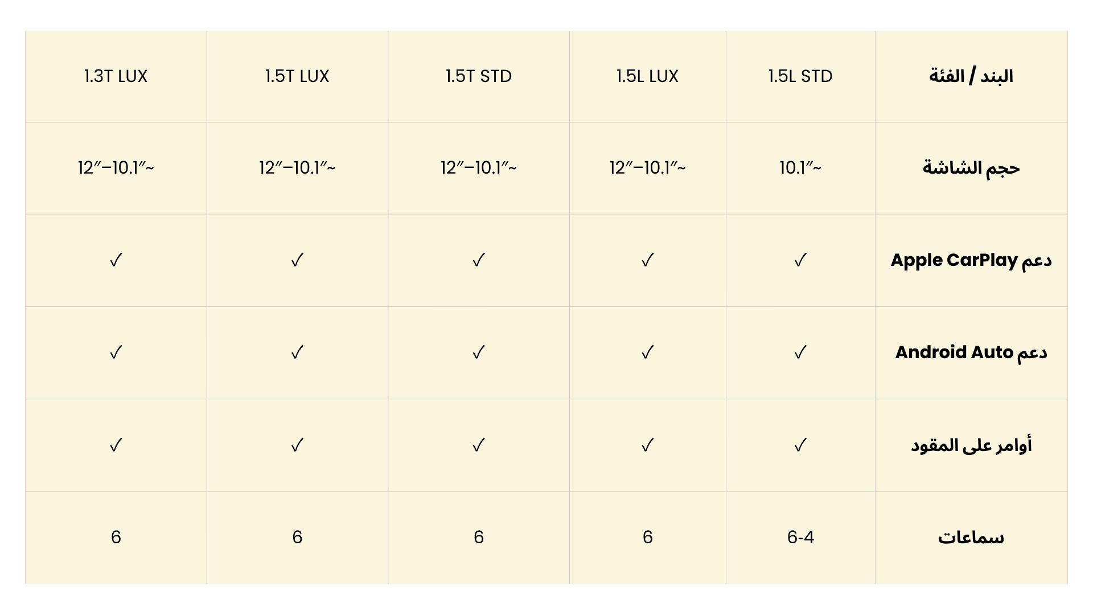This screenshot has width=1093, height=615.
Task: Click the 1.5T LUX column header
Action: (x=297, y=76)
